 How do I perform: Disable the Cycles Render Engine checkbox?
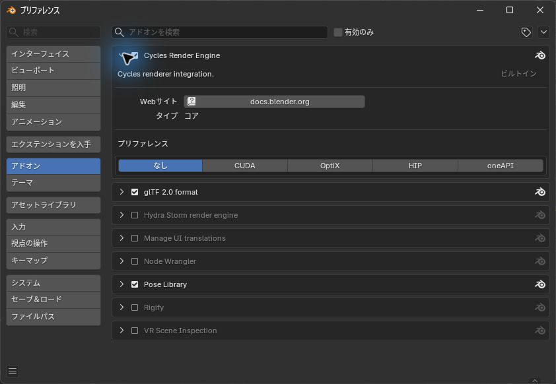[135, 55]
